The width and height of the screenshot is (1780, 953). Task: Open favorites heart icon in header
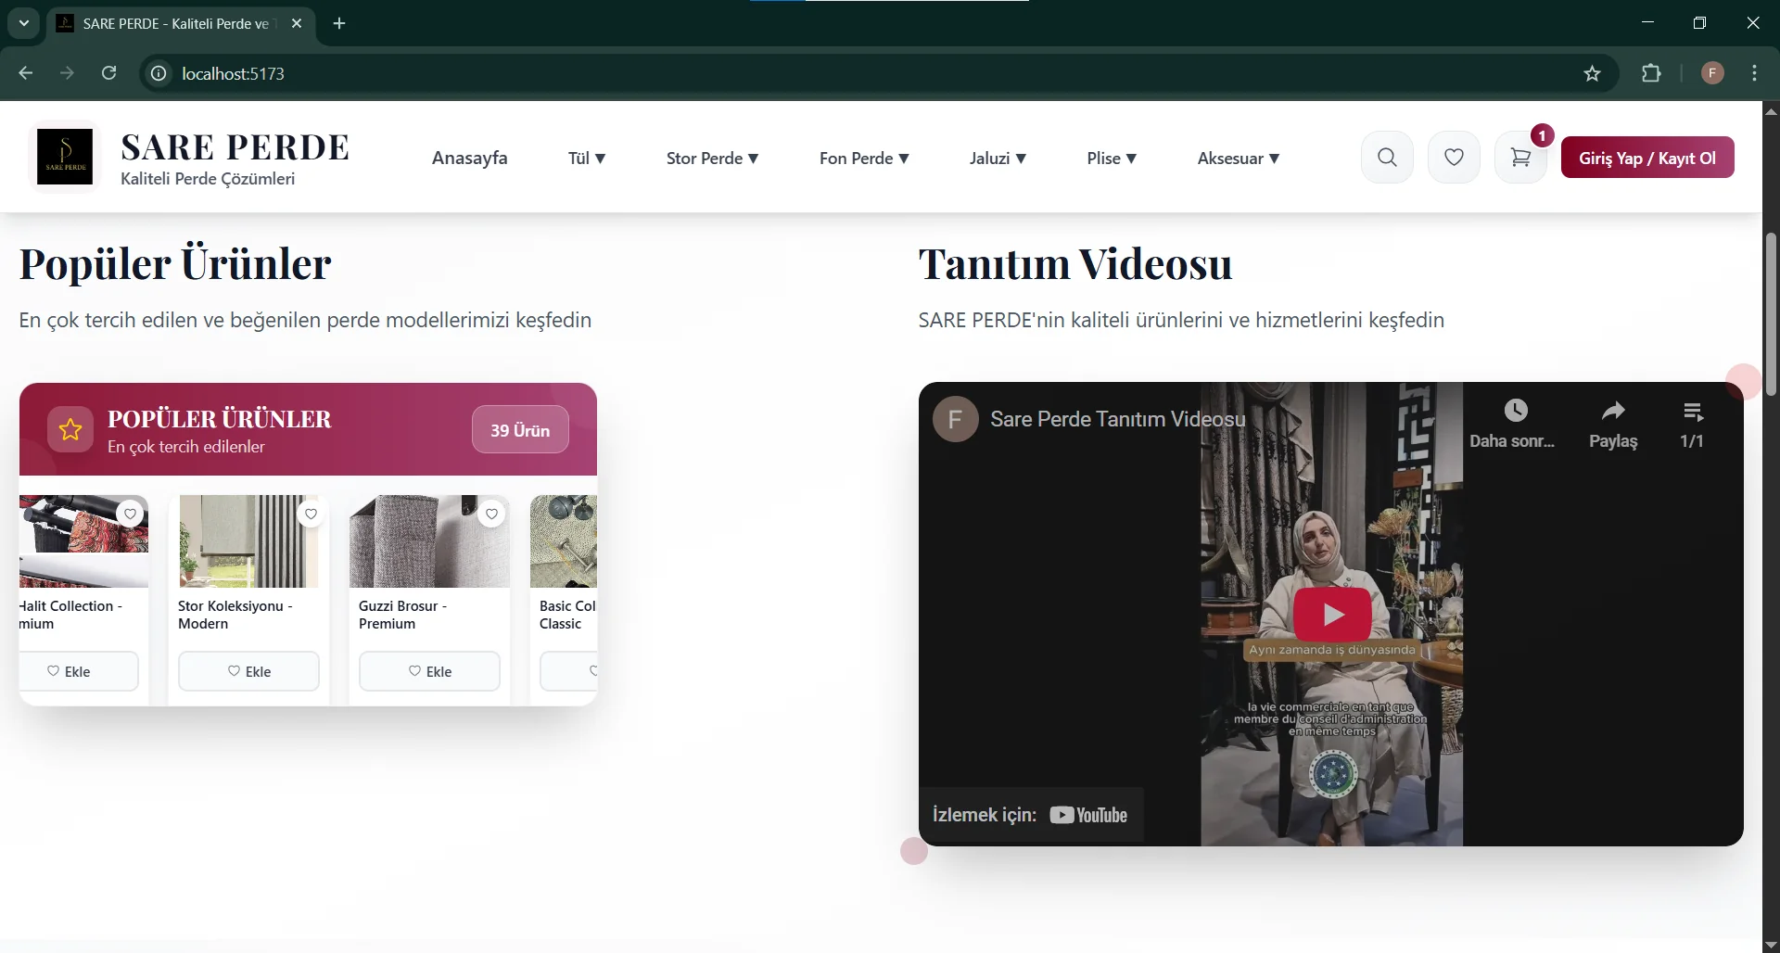(1454, 158)
